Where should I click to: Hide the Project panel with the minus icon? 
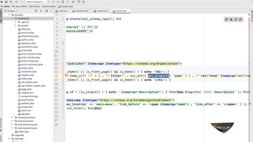click(x=51, y=11)
